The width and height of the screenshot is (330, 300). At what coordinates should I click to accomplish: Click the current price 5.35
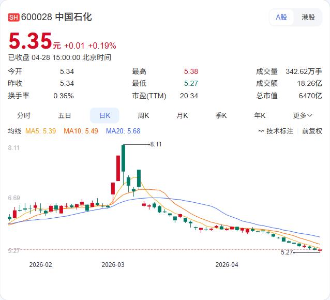(x=31, y=41)
